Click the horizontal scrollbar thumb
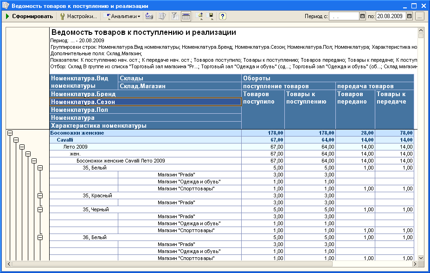The height and width of the screenshot is (273, 430). tap(172, 264)
